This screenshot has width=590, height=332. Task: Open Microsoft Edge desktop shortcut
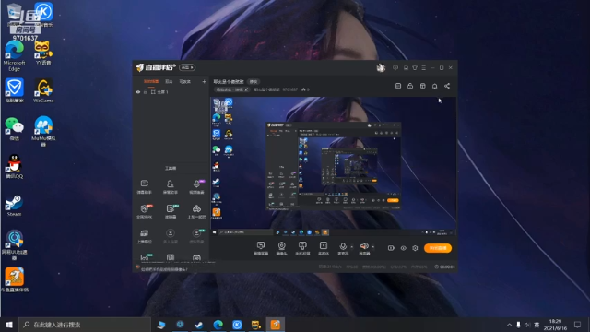[x=15, y=55]
